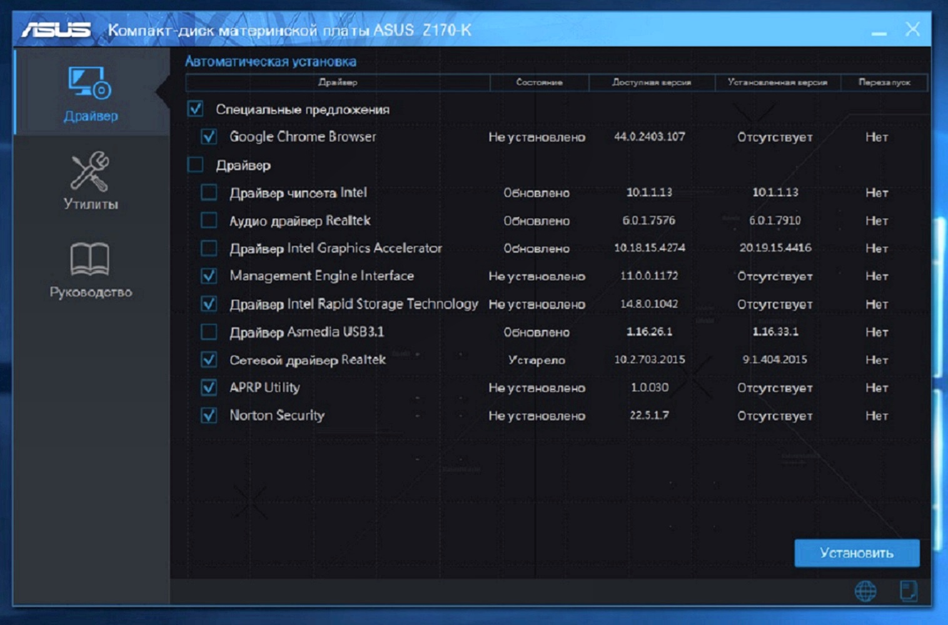Check Драйвер Asmedia USB3.1 checkbox
The height and width of the screenshot is (625, 948).
209,332
